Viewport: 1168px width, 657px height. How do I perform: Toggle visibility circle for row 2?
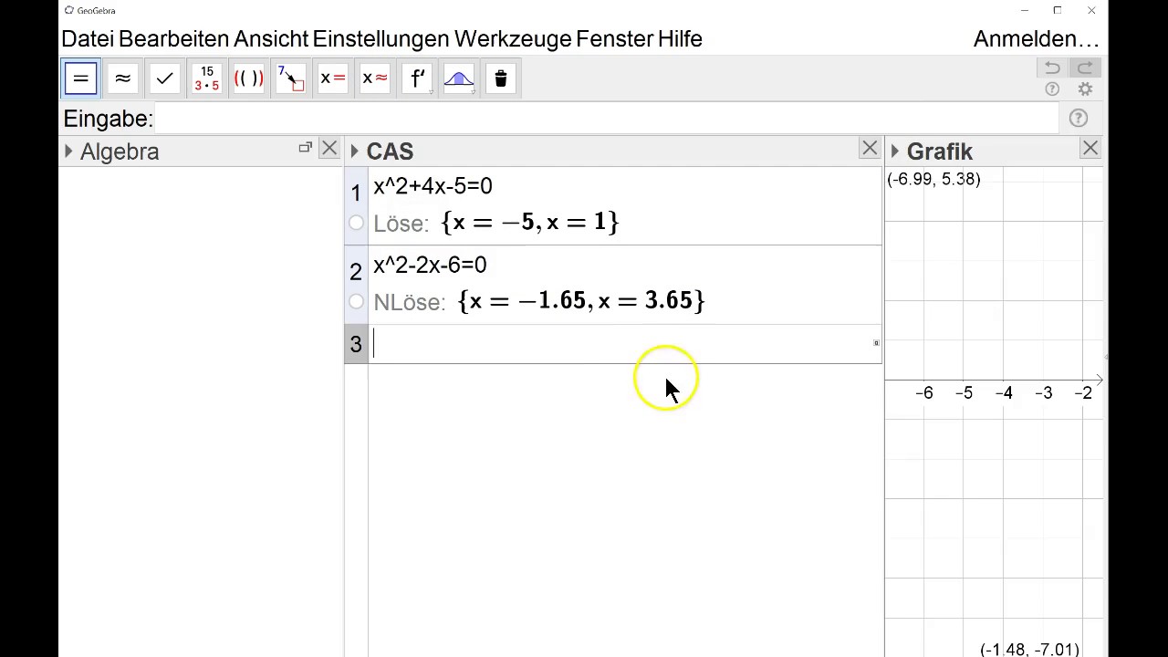(356, 301)
